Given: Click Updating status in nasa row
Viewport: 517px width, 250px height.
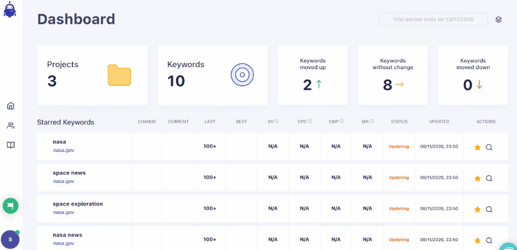Looking at the screenshot, I should click(399, 147).
